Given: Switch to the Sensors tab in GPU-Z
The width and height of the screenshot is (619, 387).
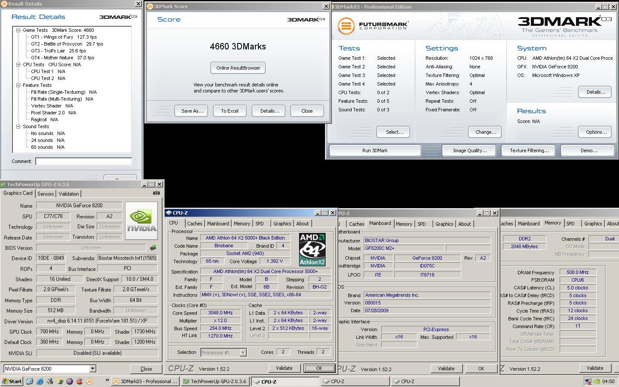Looking at the screenshot, I should [x=46, y=194].
